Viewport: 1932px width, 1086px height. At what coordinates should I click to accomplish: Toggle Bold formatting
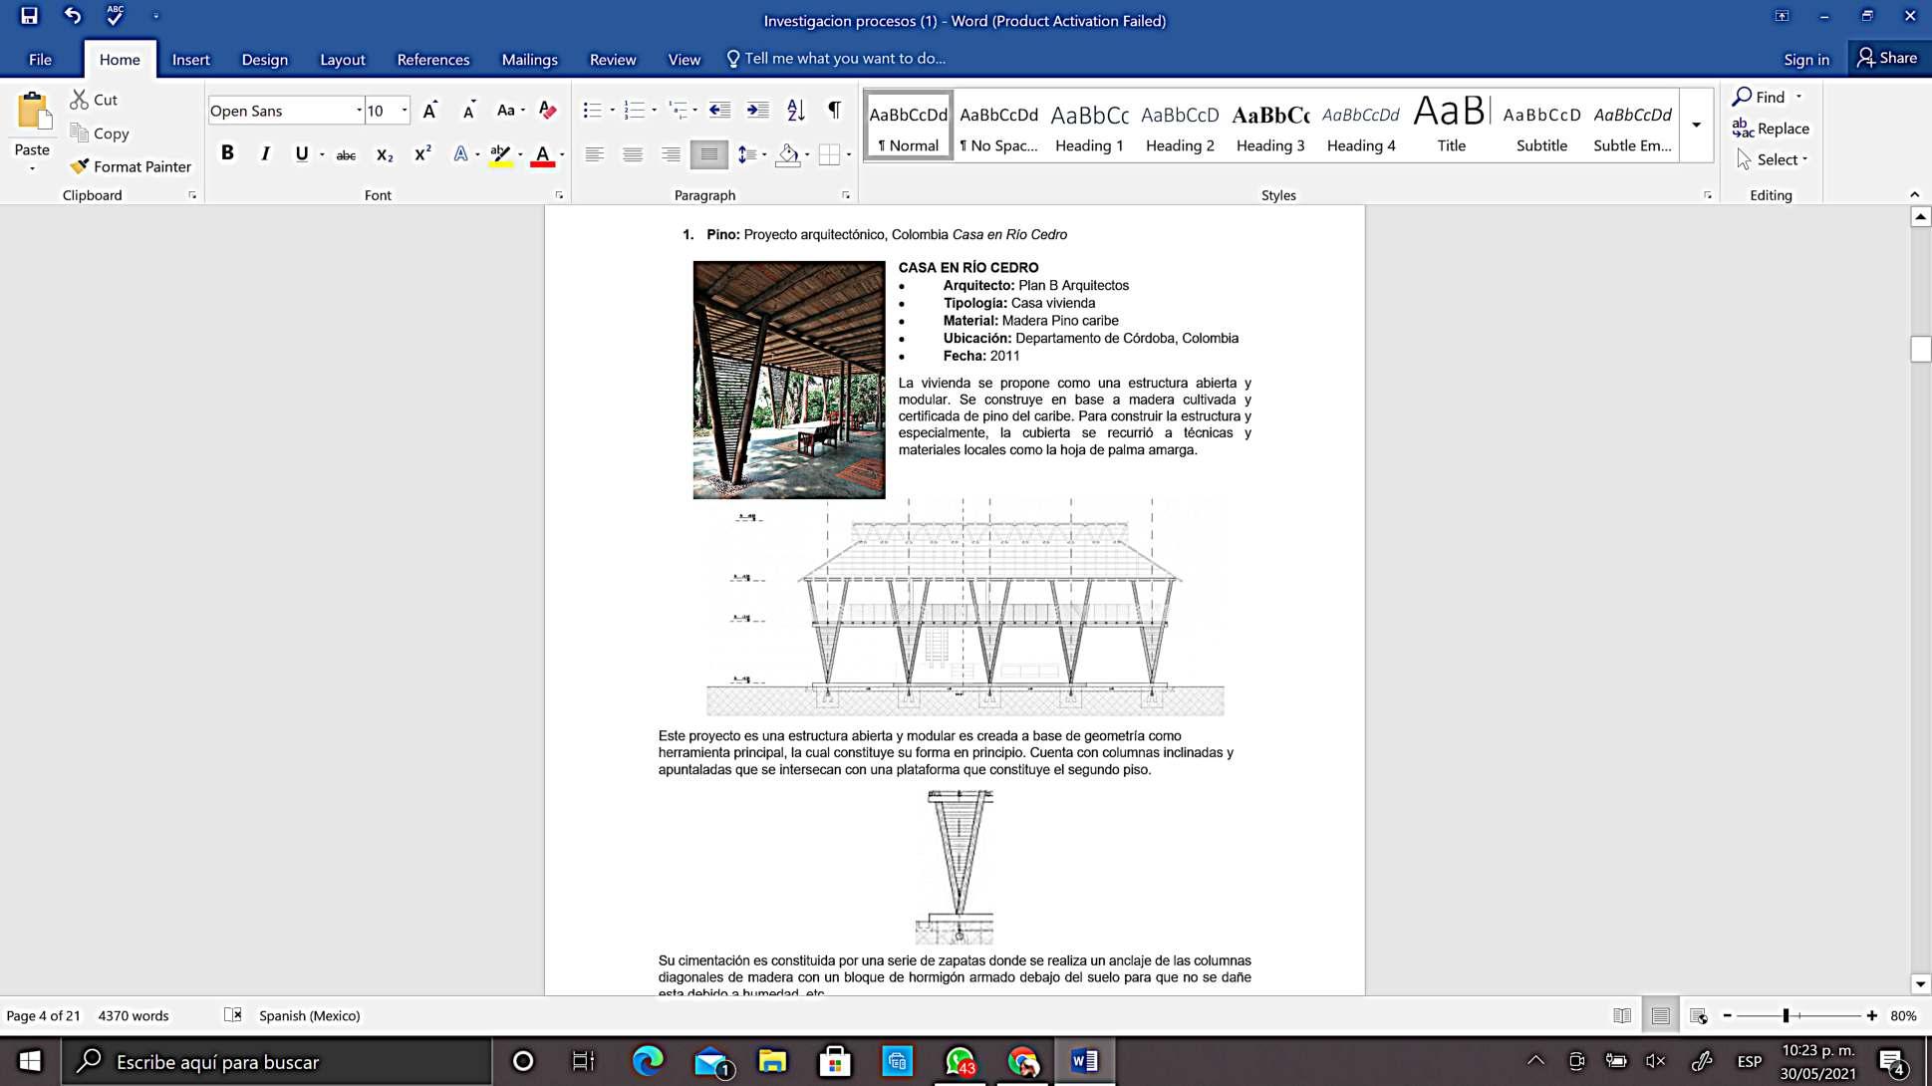227,153
